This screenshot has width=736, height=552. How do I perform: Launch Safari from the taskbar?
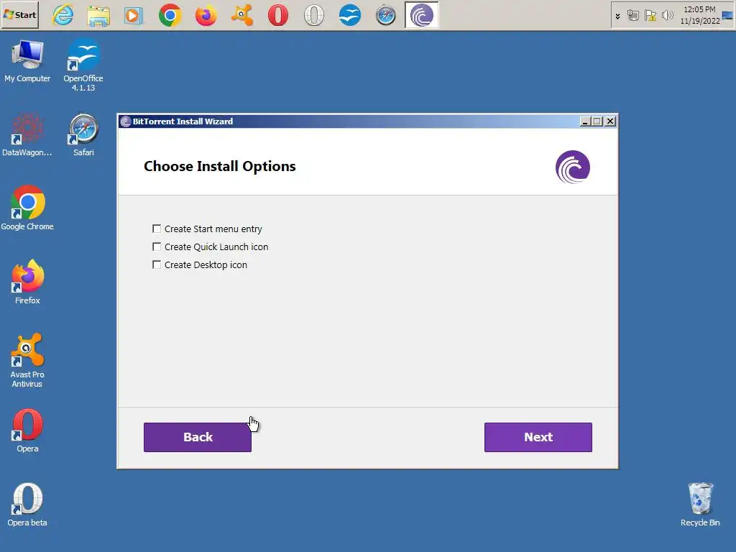click(x=386, y=16)
